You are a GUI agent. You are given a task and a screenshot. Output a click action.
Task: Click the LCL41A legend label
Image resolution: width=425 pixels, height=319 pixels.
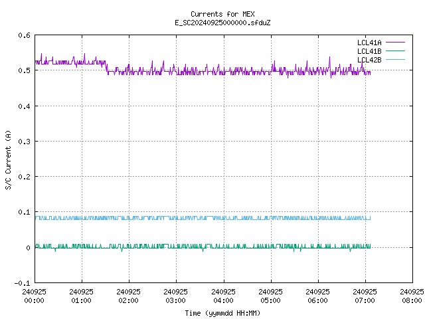(x=369, y=43)
